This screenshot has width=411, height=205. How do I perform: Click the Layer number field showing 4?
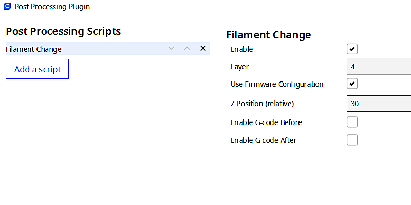379,67
